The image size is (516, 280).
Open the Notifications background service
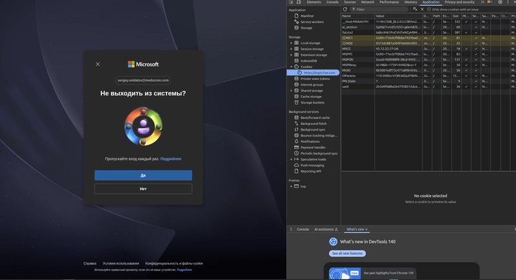click(x=310, y=142)
